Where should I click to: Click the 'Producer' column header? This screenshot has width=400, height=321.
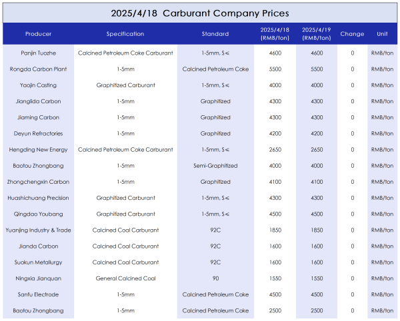[x=38, y=34]
